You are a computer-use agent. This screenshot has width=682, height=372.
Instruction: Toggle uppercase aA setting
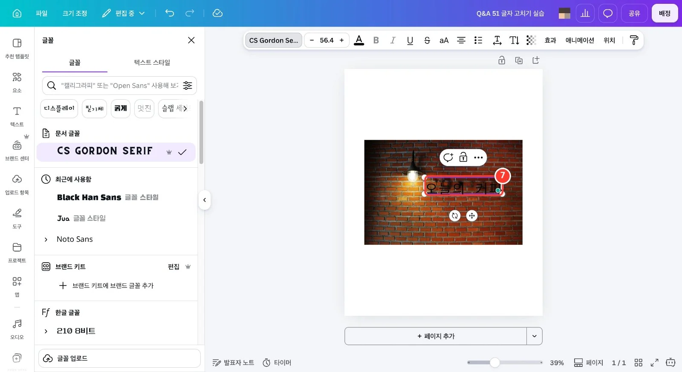pos(444,40)
